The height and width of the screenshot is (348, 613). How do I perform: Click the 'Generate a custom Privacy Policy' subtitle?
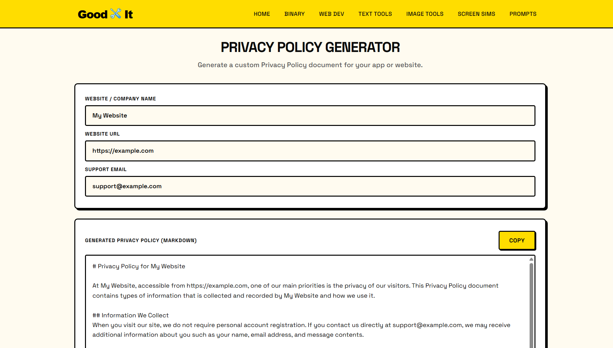310,65
